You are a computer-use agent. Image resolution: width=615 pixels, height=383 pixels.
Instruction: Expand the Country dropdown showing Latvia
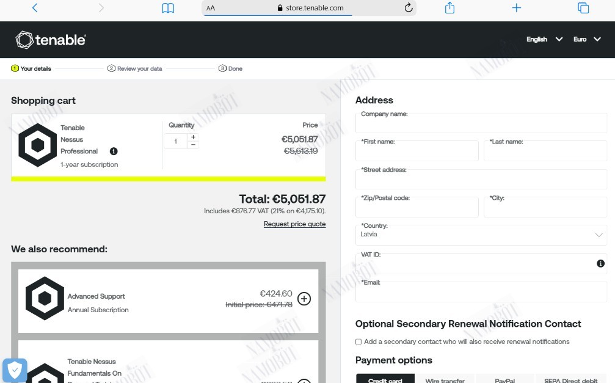(x=481, y=235)
